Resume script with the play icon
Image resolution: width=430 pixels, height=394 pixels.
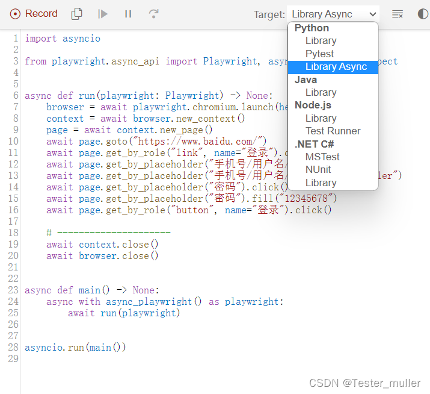(103, 14)
